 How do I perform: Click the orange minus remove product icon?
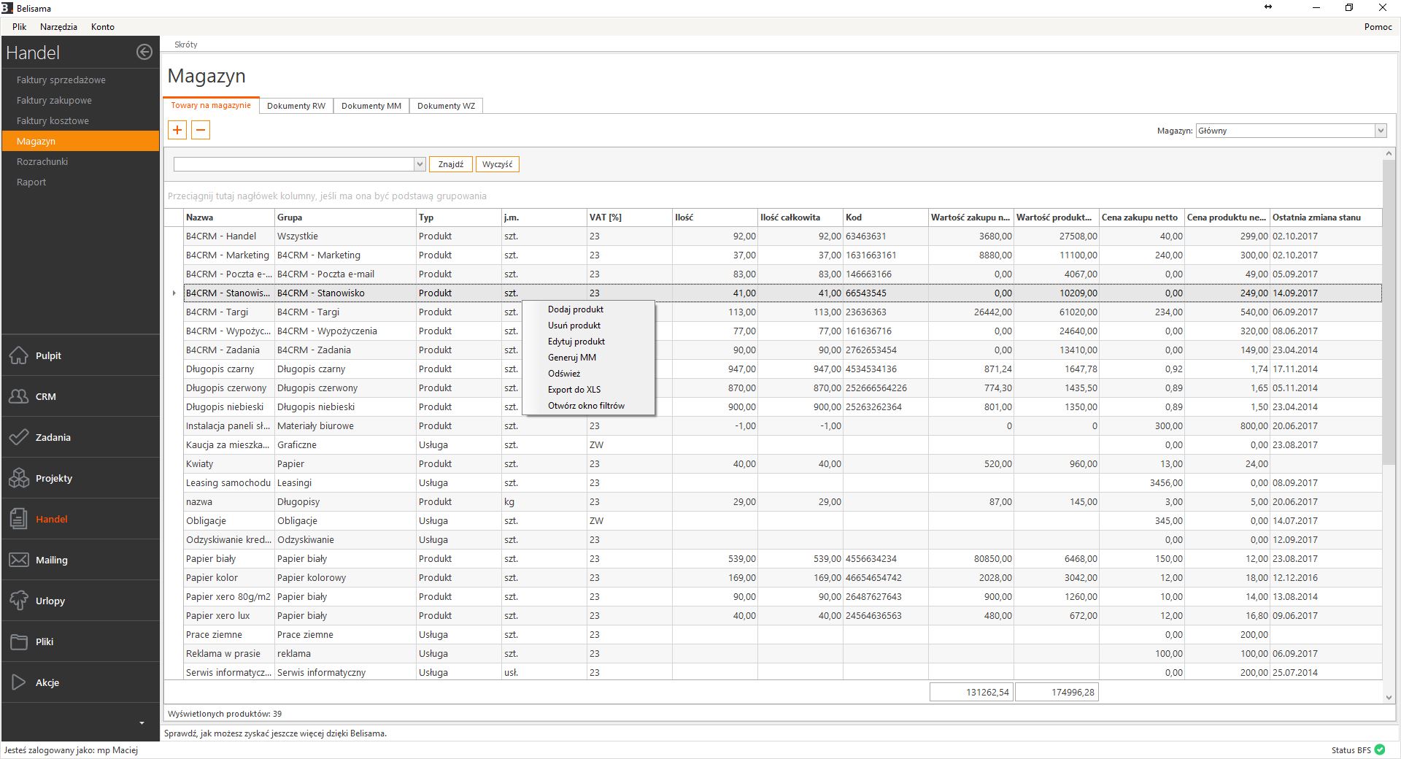(x=201, y=130)
